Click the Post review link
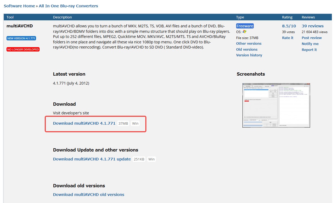This screenshot has width=334, height=203. tap(312, 38)
